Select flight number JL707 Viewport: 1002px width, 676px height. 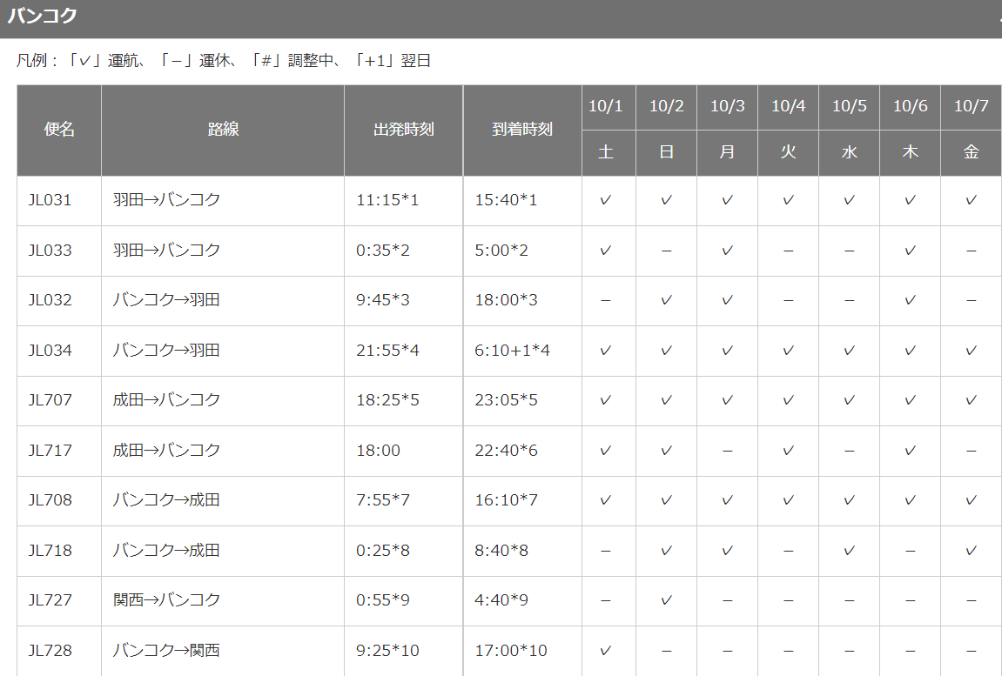click(x=50, y=400)
